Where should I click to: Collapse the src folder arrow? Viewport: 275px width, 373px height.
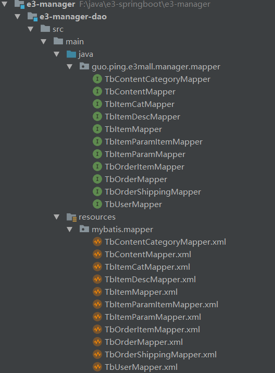tap(31, 29)
